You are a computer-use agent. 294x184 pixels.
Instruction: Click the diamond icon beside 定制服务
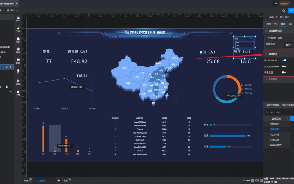(276, 4)
